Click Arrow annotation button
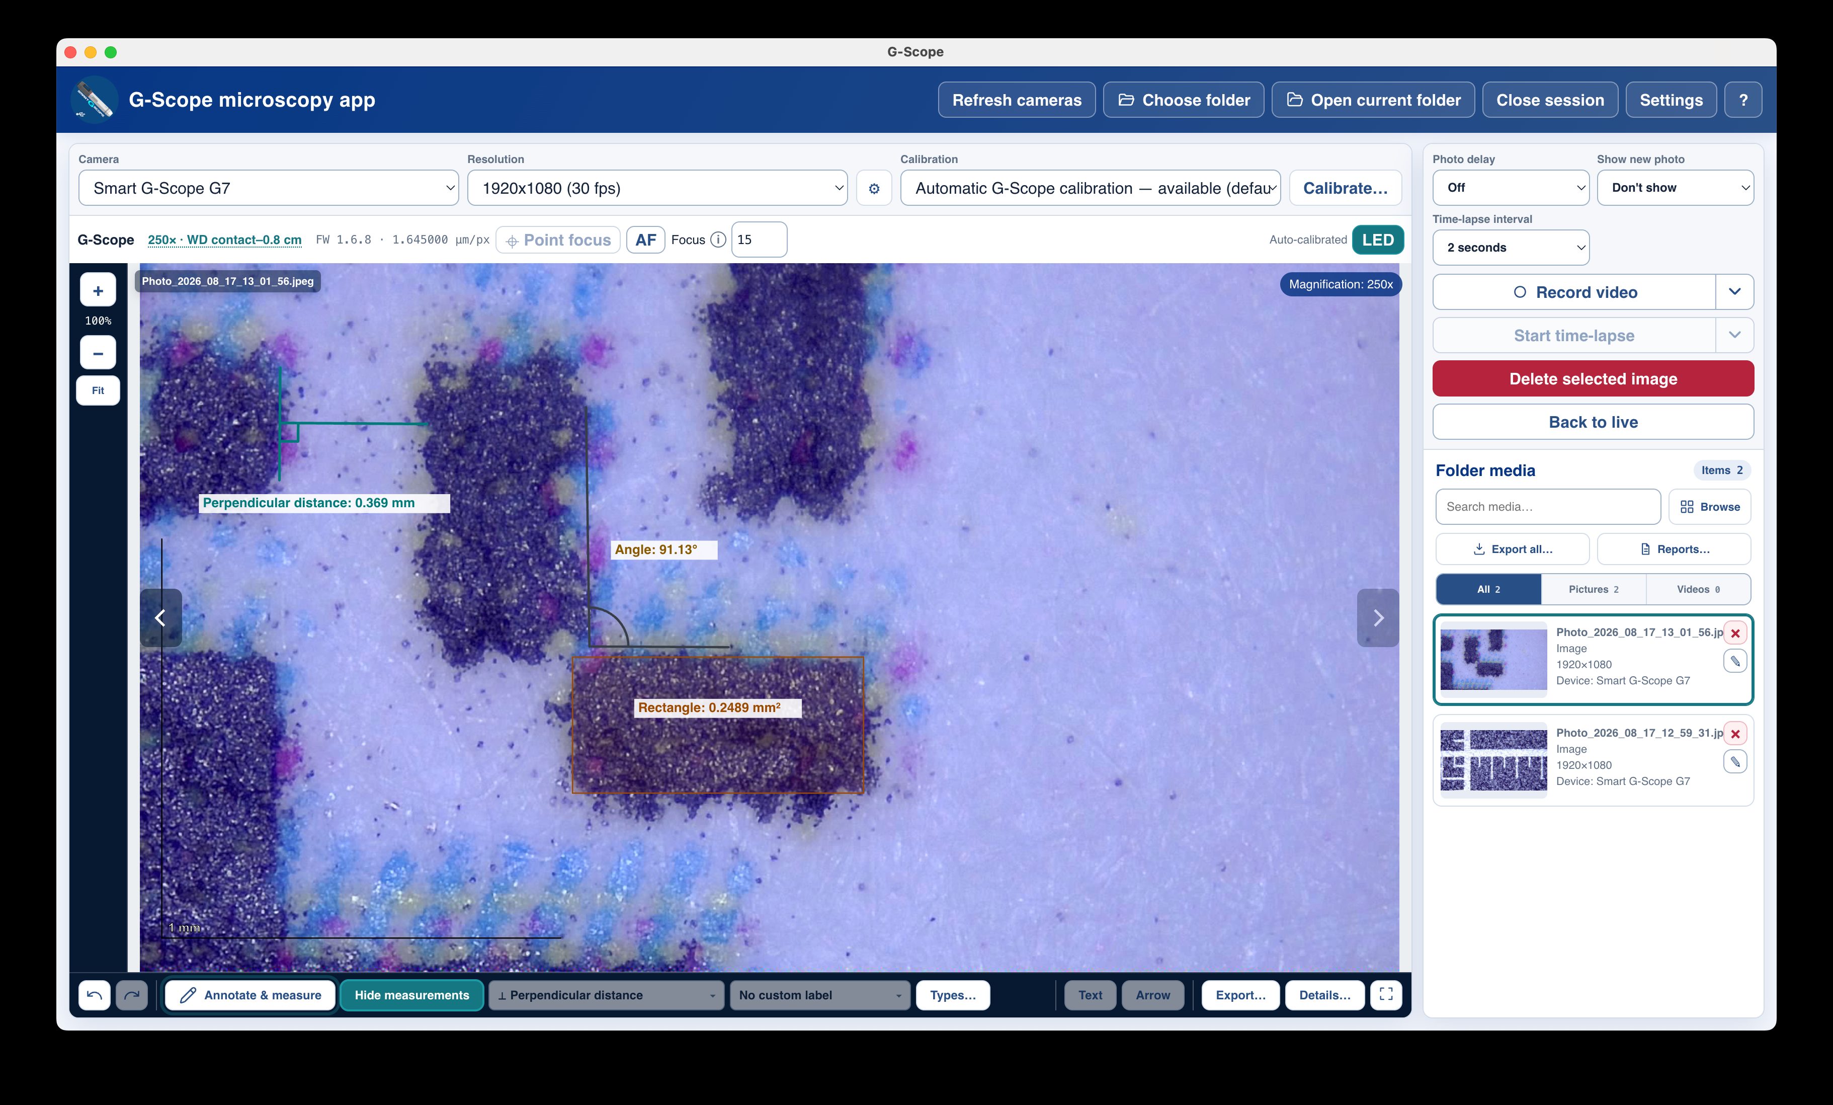 point(1152,995)
